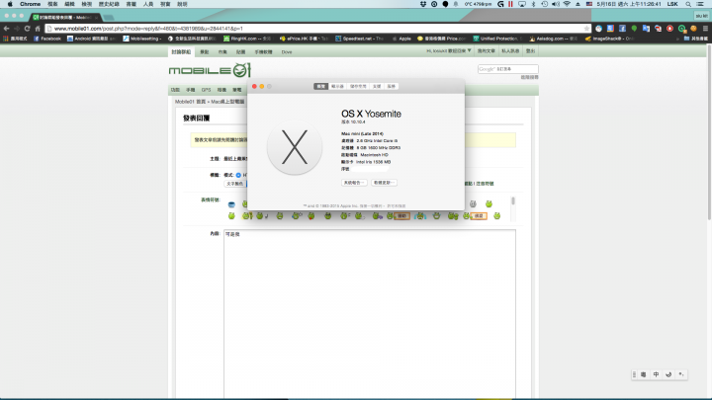This screenshot has height=400, width=712.
Task: Open the AirPlay display menu icon
Action: (522, 4)
